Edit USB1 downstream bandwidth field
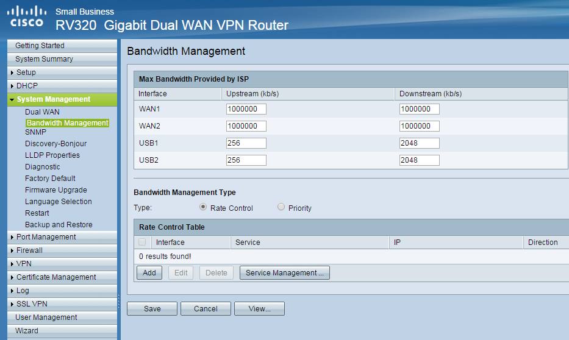 coord(419,143)
